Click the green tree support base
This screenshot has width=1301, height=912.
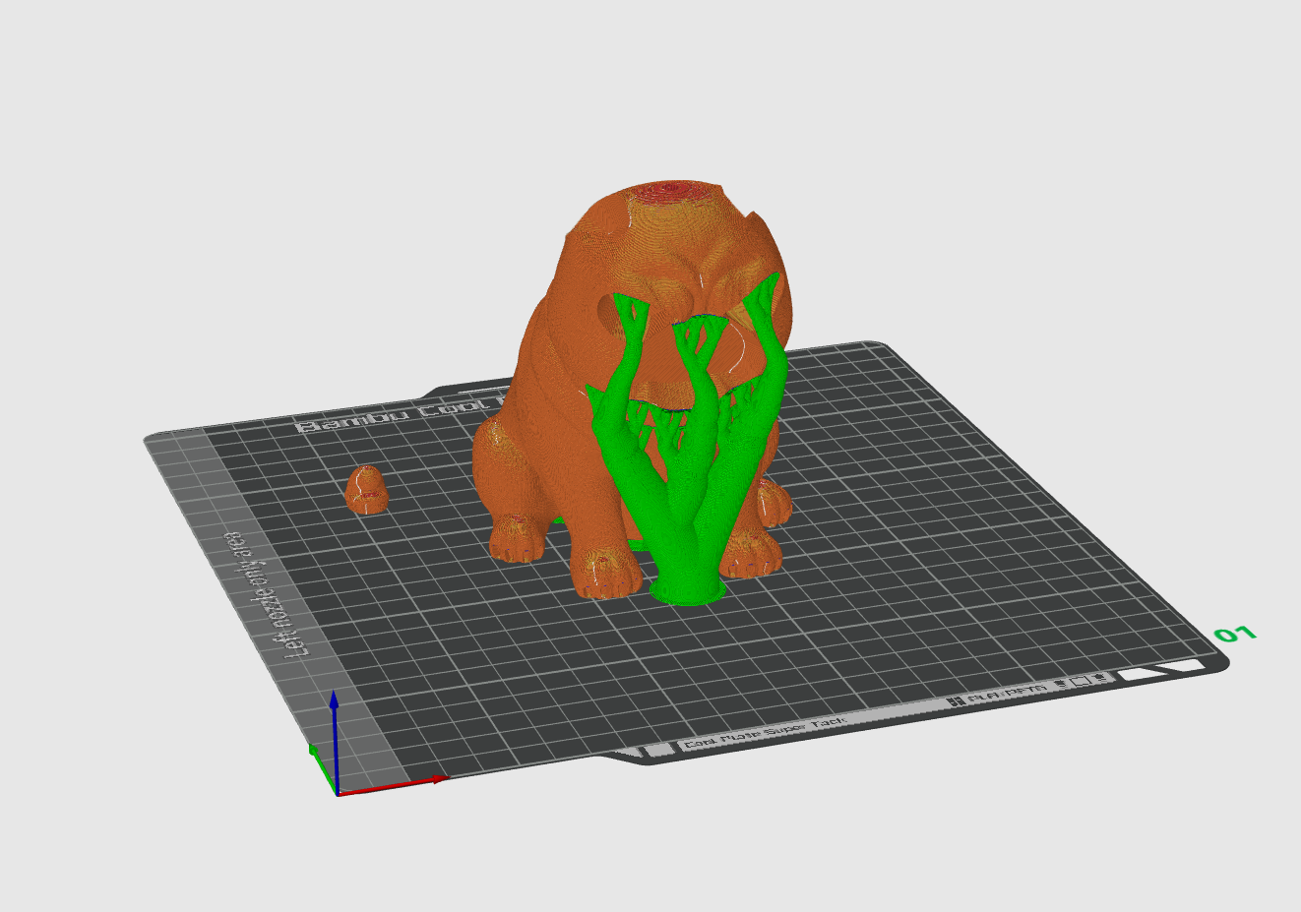[x=689, y=588]
